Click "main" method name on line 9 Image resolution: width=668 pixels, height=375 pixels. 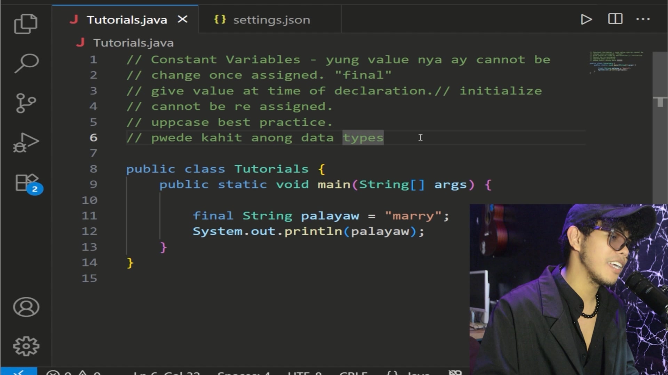[334, 184]
